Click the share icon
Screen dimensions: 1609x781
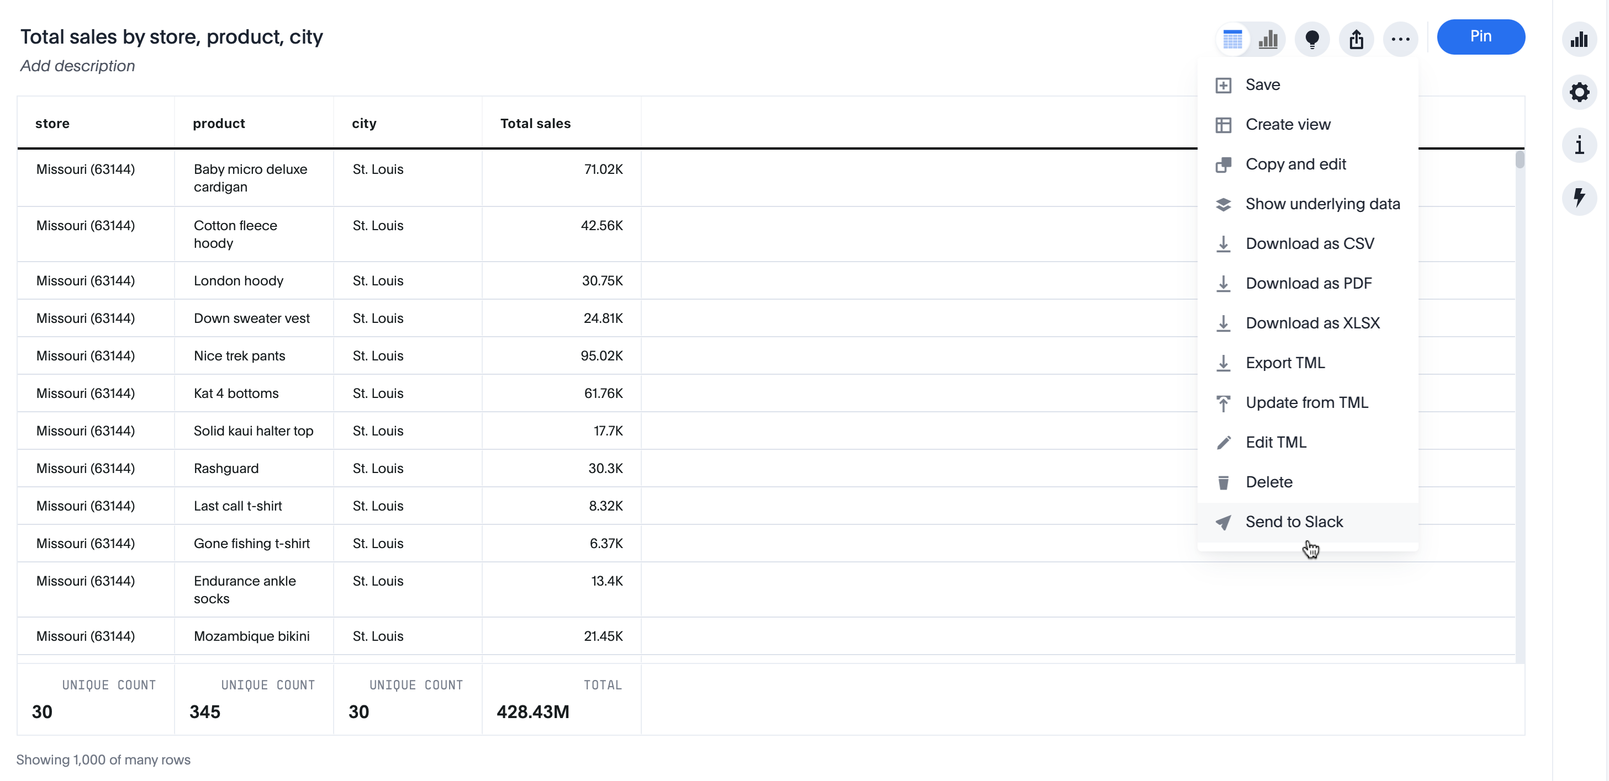1357,37
